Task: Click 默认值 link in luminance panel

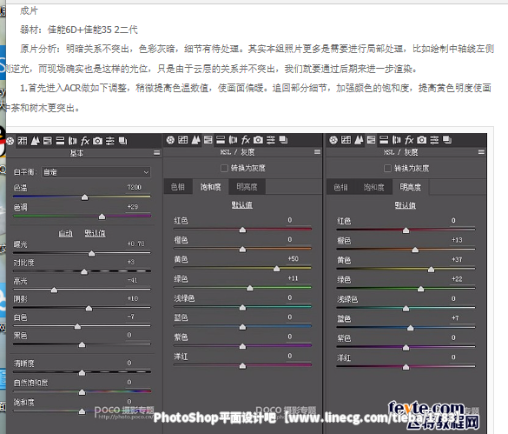Action: coord(406,205)
